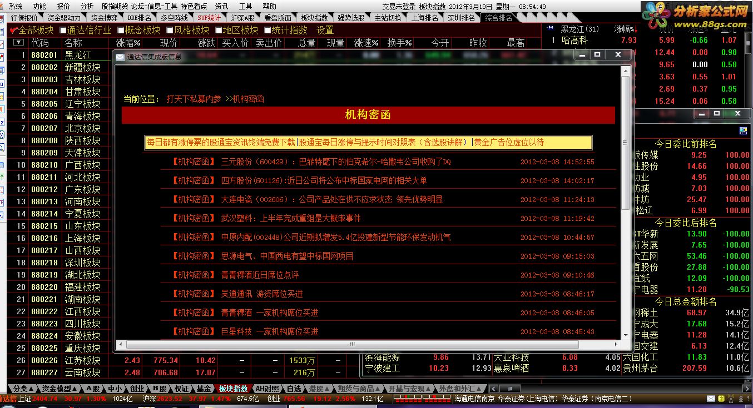753x408 pixels.
Task: Expand the 开基与宏观 bottom tab menu
Action: pyautogui.click(x=409, y=389)
